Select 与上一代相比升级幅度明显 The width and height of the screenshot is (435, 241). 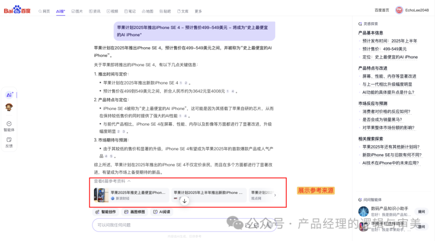coord(387,84)
